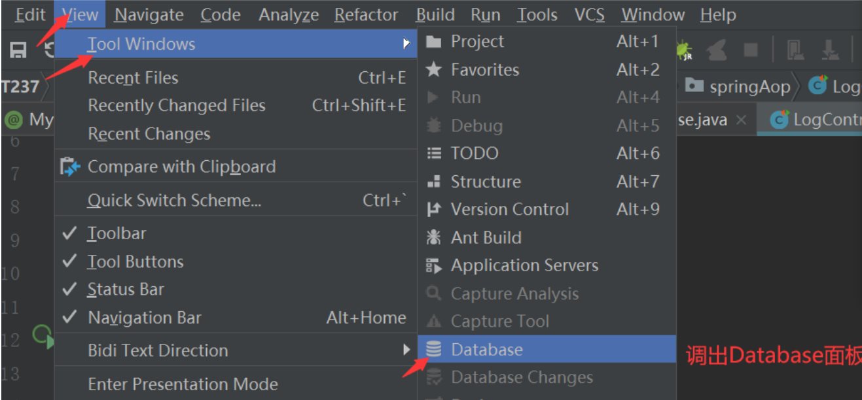Select Compare with Clipboard
The height and width of the screenshot is (400, 862).
coord(236,167)
